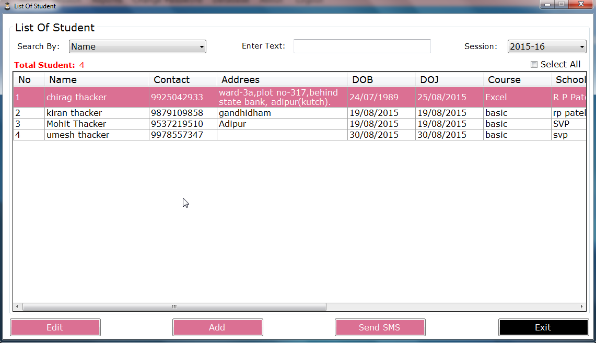Click the Adipur address cell
The image size is (596, 343).
click(x=282, y=124)
